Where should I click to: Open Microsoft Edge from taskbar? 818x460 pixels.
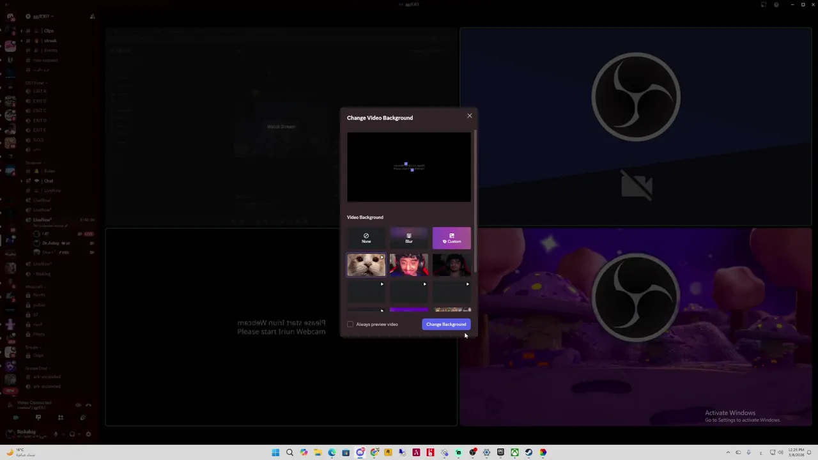tap(332, 452)
